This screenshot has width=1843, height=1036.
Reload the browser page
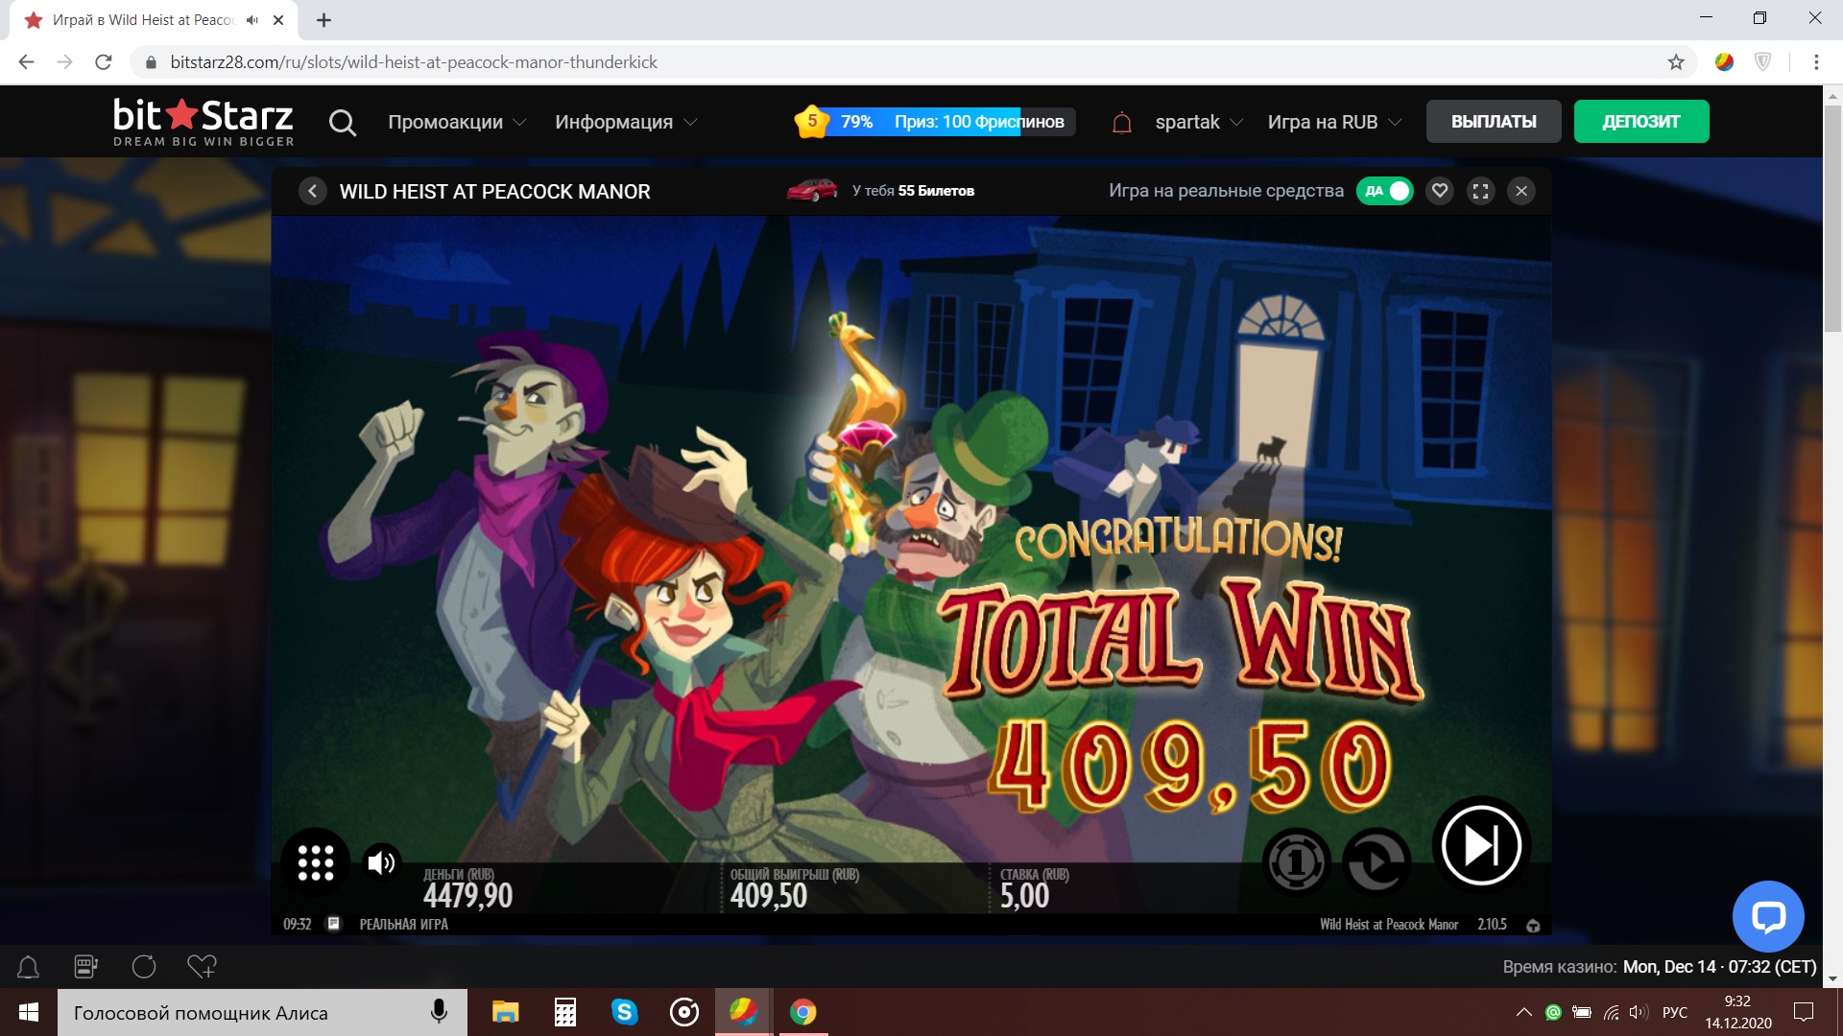pyautogui.click(x=104, y=62)
